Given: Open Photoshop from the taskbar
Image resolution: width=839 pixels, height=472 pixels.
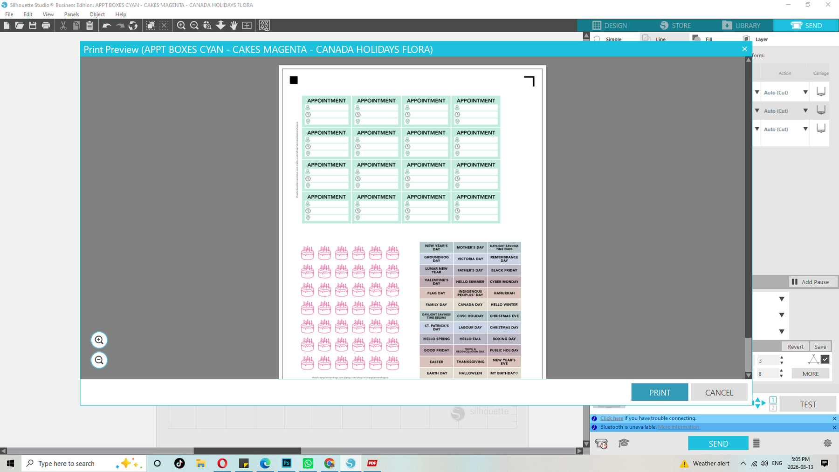Looking at the screenshot, I should click(x=287, y=463).
